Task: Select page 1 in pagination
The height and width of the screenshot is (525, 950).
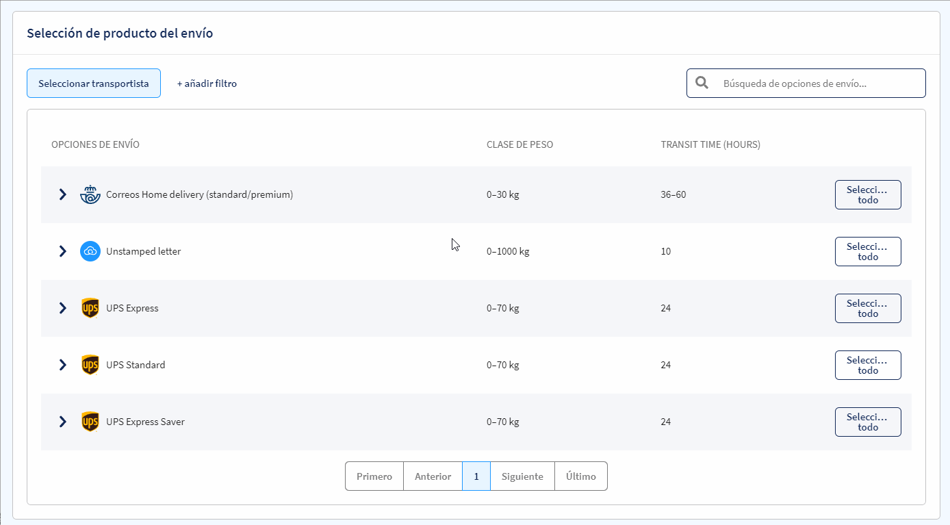Action: [476, 476]
